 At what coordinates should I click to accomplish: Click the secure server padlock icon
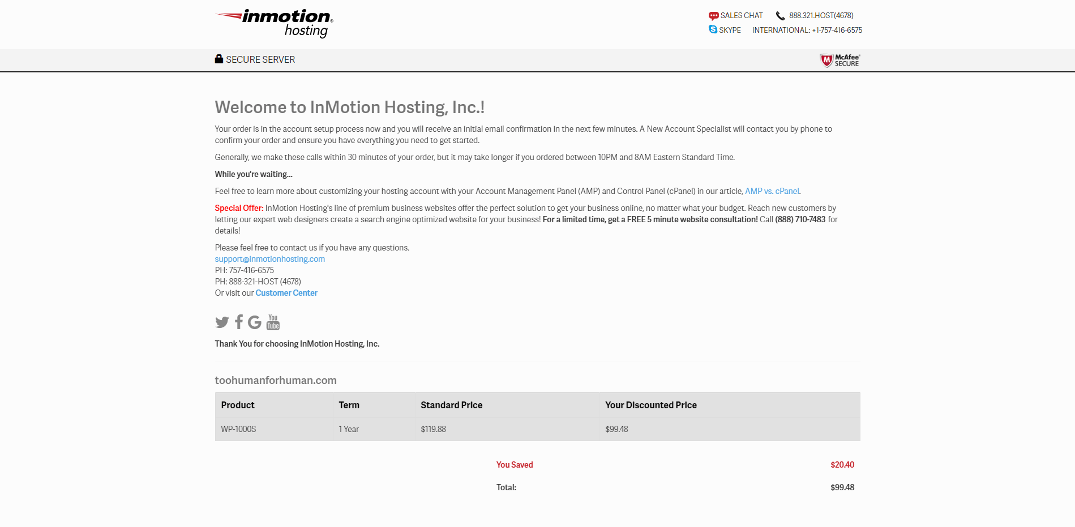[219, 59]
